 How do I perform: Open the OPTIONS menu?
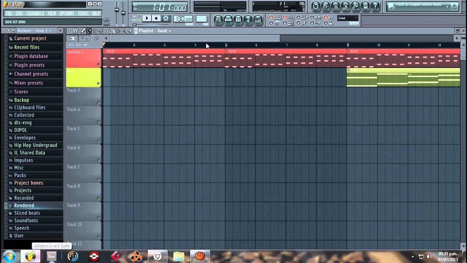point(67,14)
